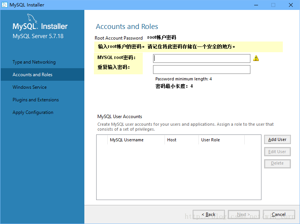Screen dimensions: 300x224
Task: Open the Plugins and Extensions step
Action: 35,100
